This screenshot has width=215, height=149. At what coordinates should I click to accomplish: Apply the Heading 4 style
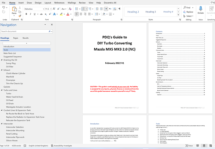[x=168, y=12]
